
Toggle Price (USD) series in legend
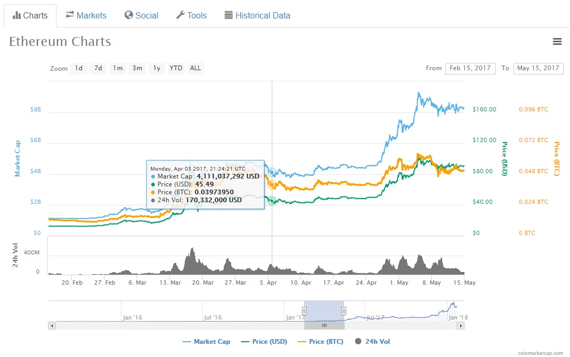click(x=264, y=341)
